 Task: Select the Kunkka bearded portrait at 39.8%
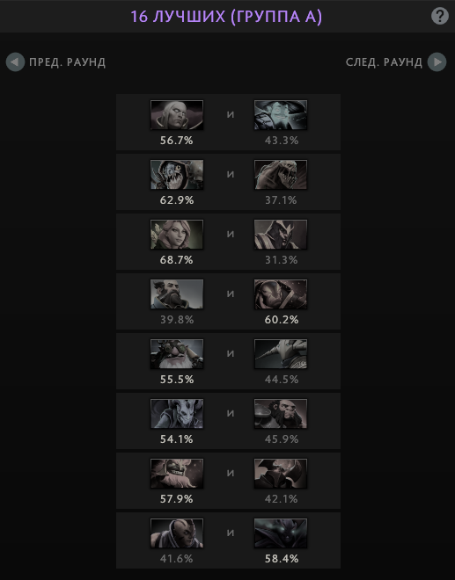point(177,294)
